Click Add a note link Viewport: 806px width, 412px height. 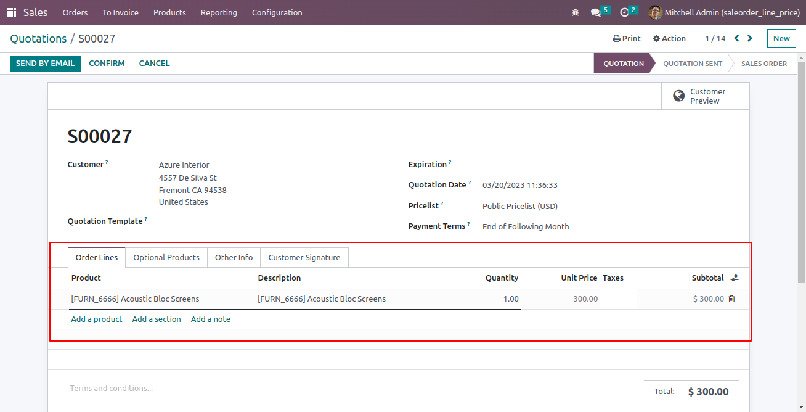point(211,319)
